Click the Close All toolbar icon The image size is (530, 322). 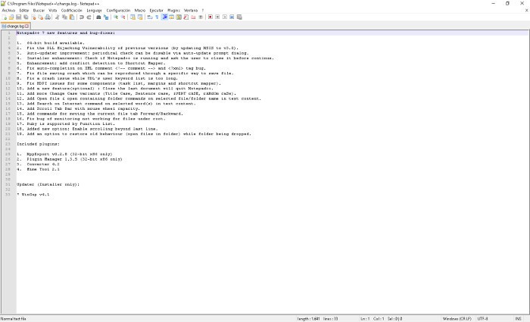pos(41,17)
